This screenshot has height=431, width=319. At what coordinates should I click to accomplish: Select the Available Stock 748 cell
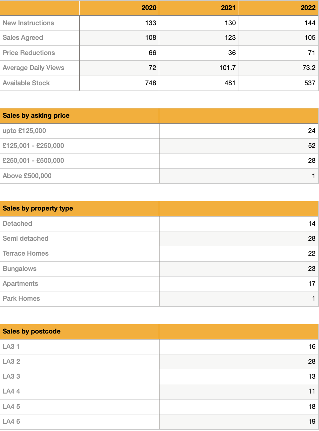point(151,83)
